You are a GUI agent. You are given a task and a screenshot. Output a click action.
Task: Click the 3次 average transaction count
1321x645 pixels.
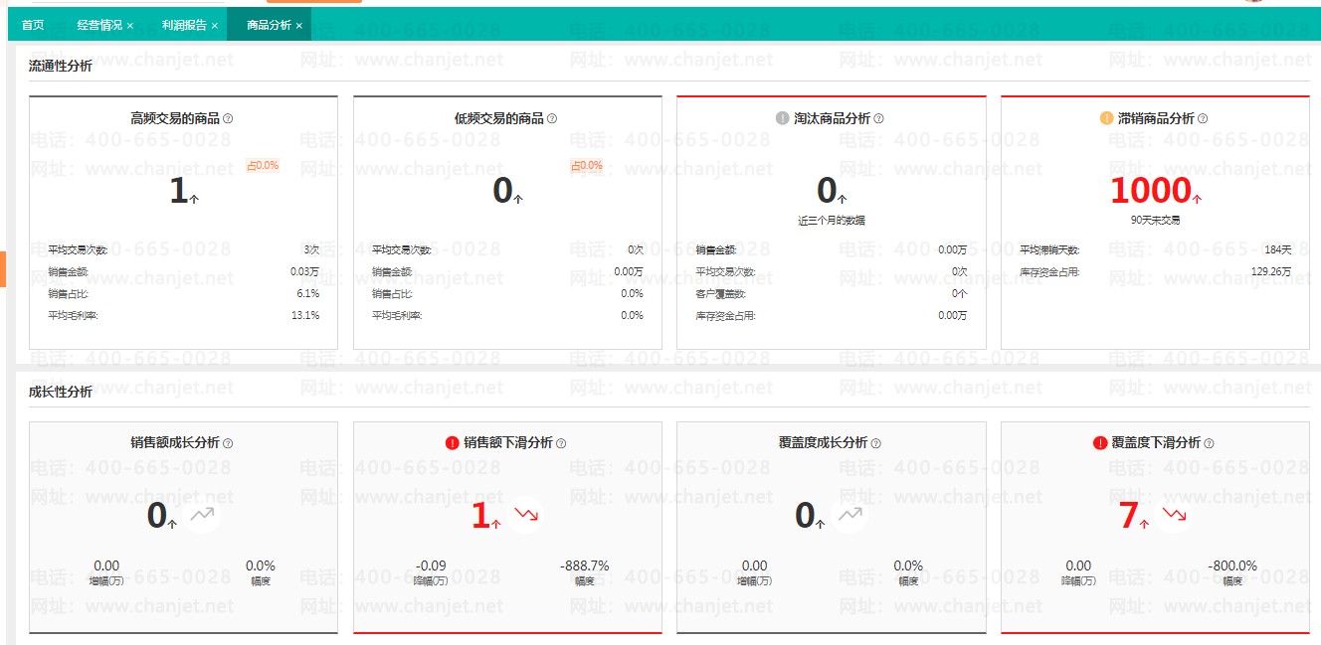pyautogui.click(x=312, y=250)
